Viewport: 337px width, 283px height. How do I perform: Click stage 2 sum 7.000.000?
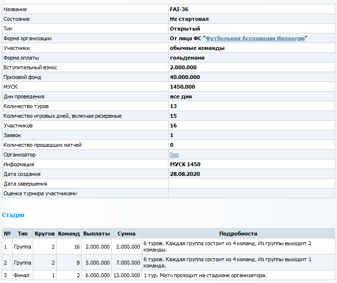(128, 263)
